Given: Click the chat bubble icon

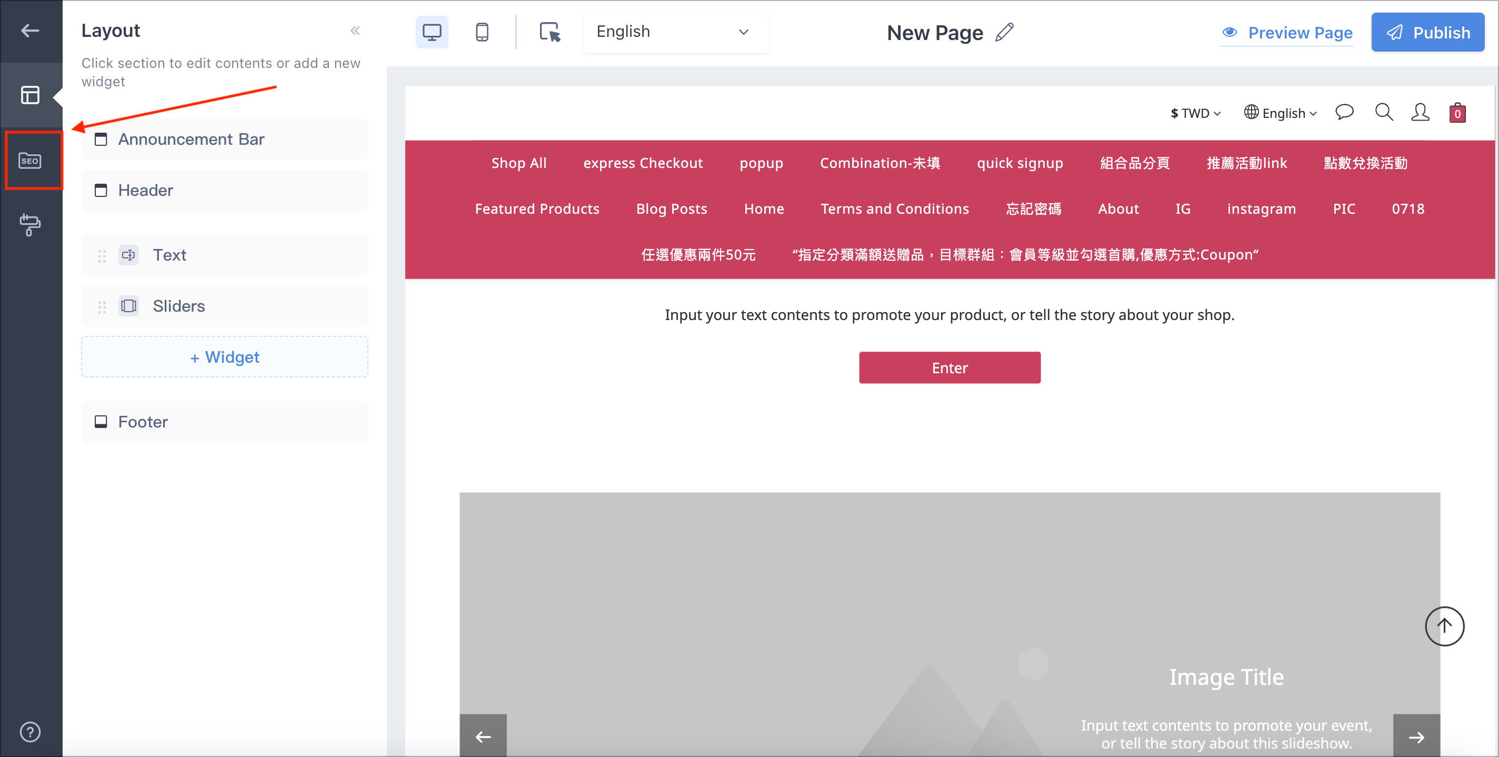Looking at the screenshot, I should [x=1344, y=112].
